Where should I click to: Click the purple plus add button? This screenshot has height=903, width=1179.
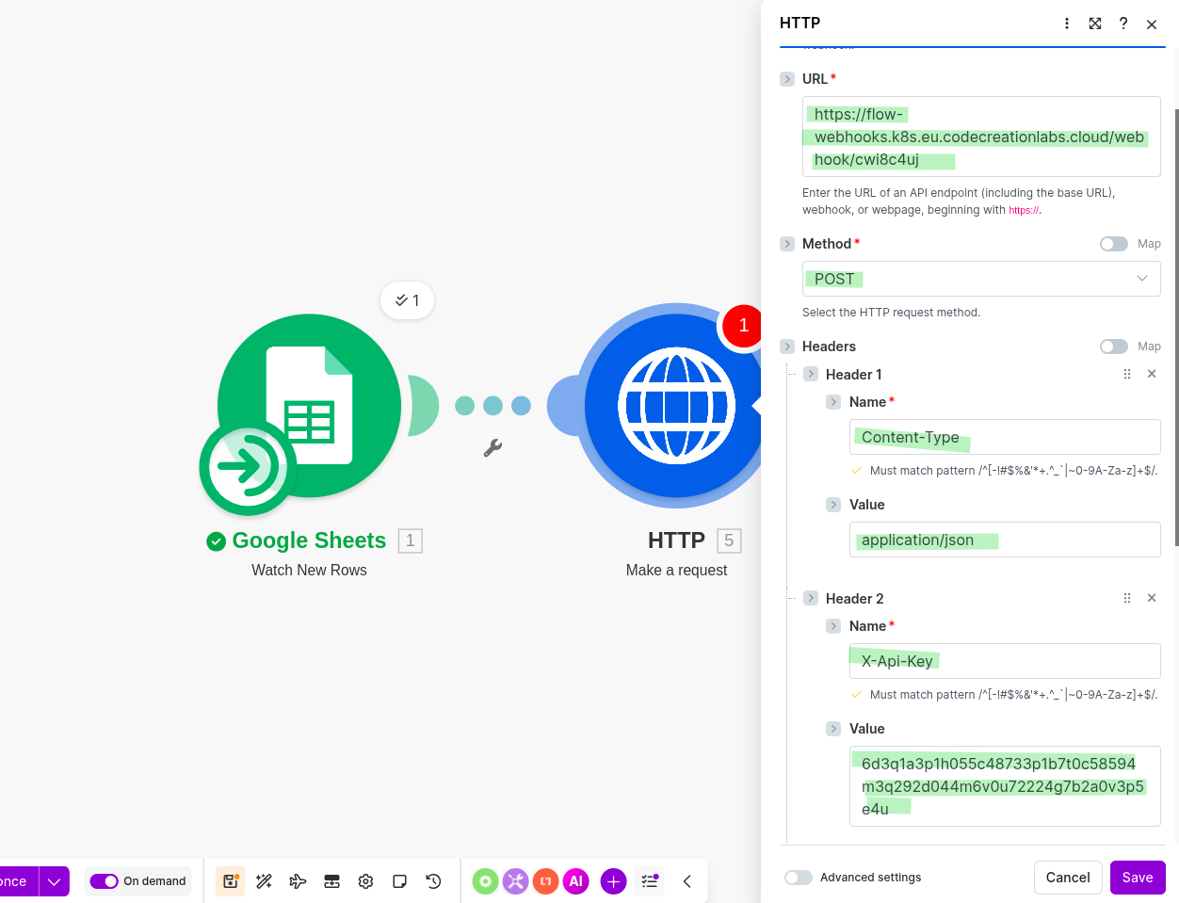(613, 881)
